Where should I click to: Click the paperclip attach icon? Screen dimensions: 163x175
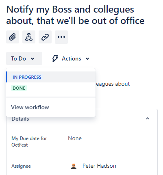coord(13,37)
